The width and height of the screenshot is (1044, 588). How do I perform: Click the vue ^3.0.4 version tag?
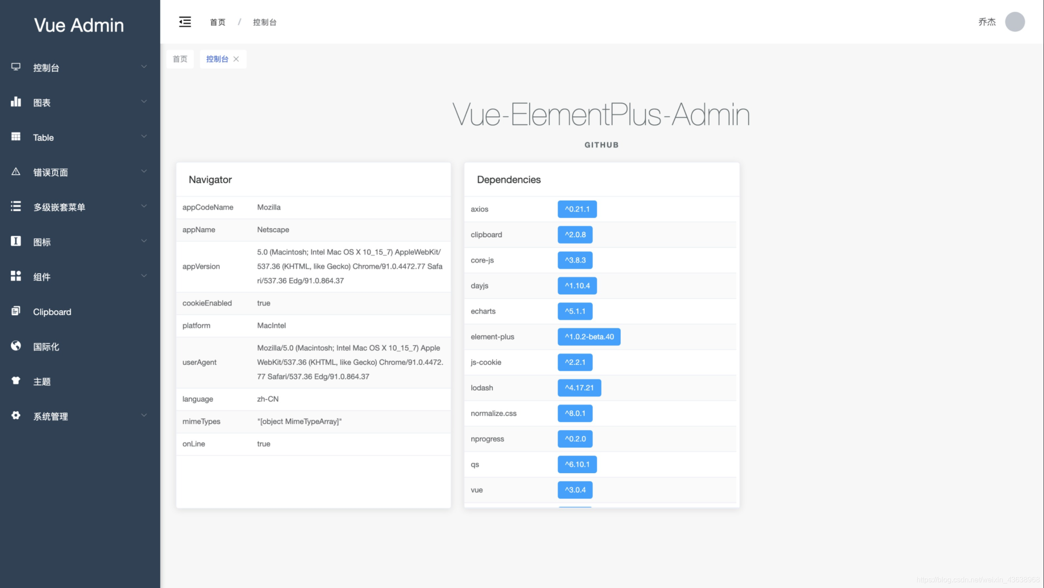pos(575,490)
